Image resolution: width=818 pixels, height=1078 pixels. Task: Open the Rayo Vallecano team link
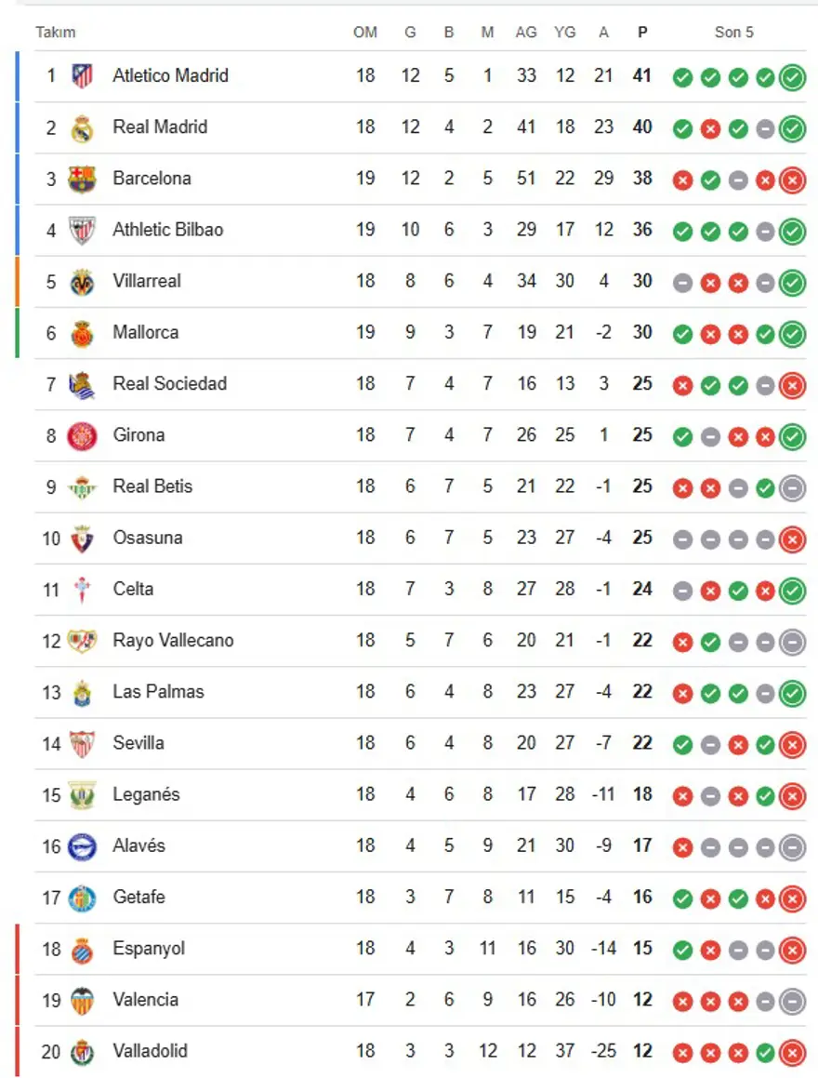173,640
